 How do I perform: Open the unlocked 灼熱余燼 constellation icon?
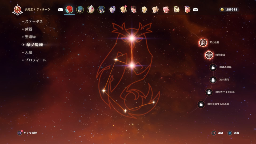(209, 55)
